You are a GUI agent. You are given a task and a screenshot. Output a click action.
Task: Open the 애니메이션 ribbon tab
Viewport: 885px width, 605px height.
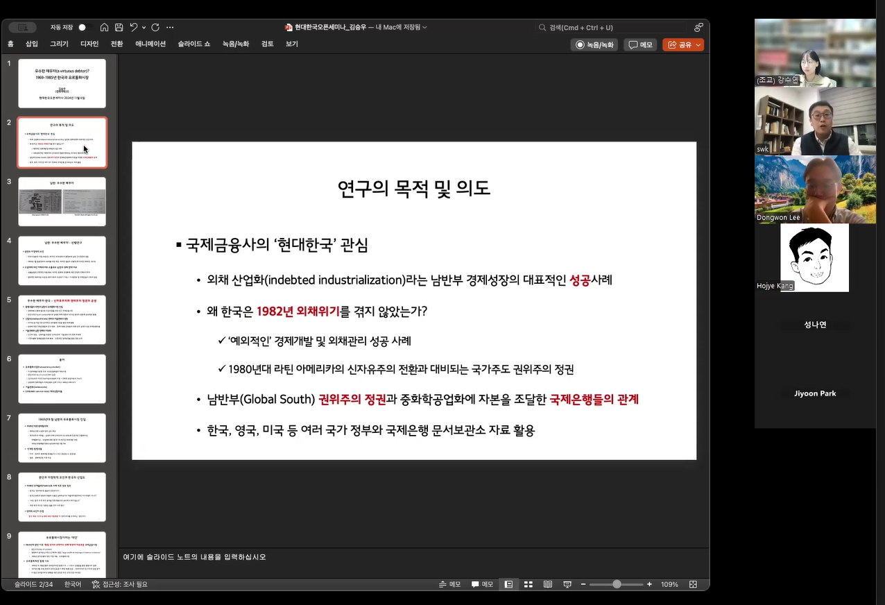(151, 44)
